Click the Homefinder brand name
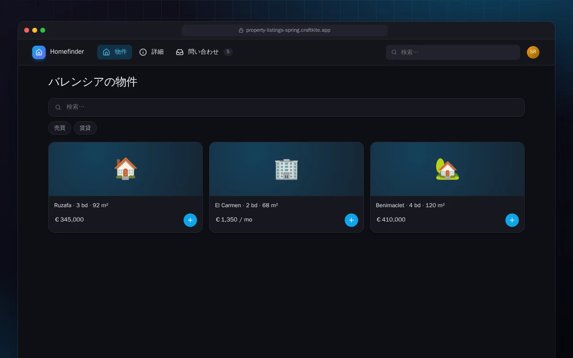This screenshot has width=573, height=358. (x=67, y=52)
